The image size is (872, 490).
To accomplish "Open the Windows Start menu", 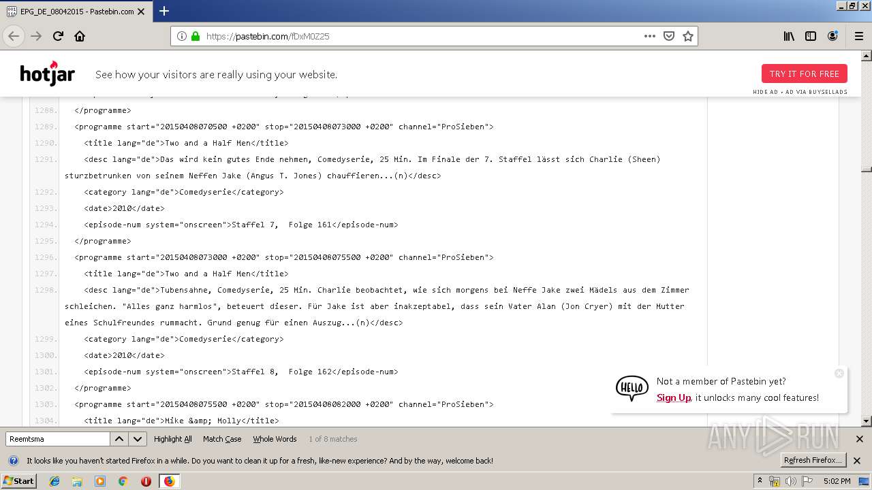I will (x=19, y=481).
